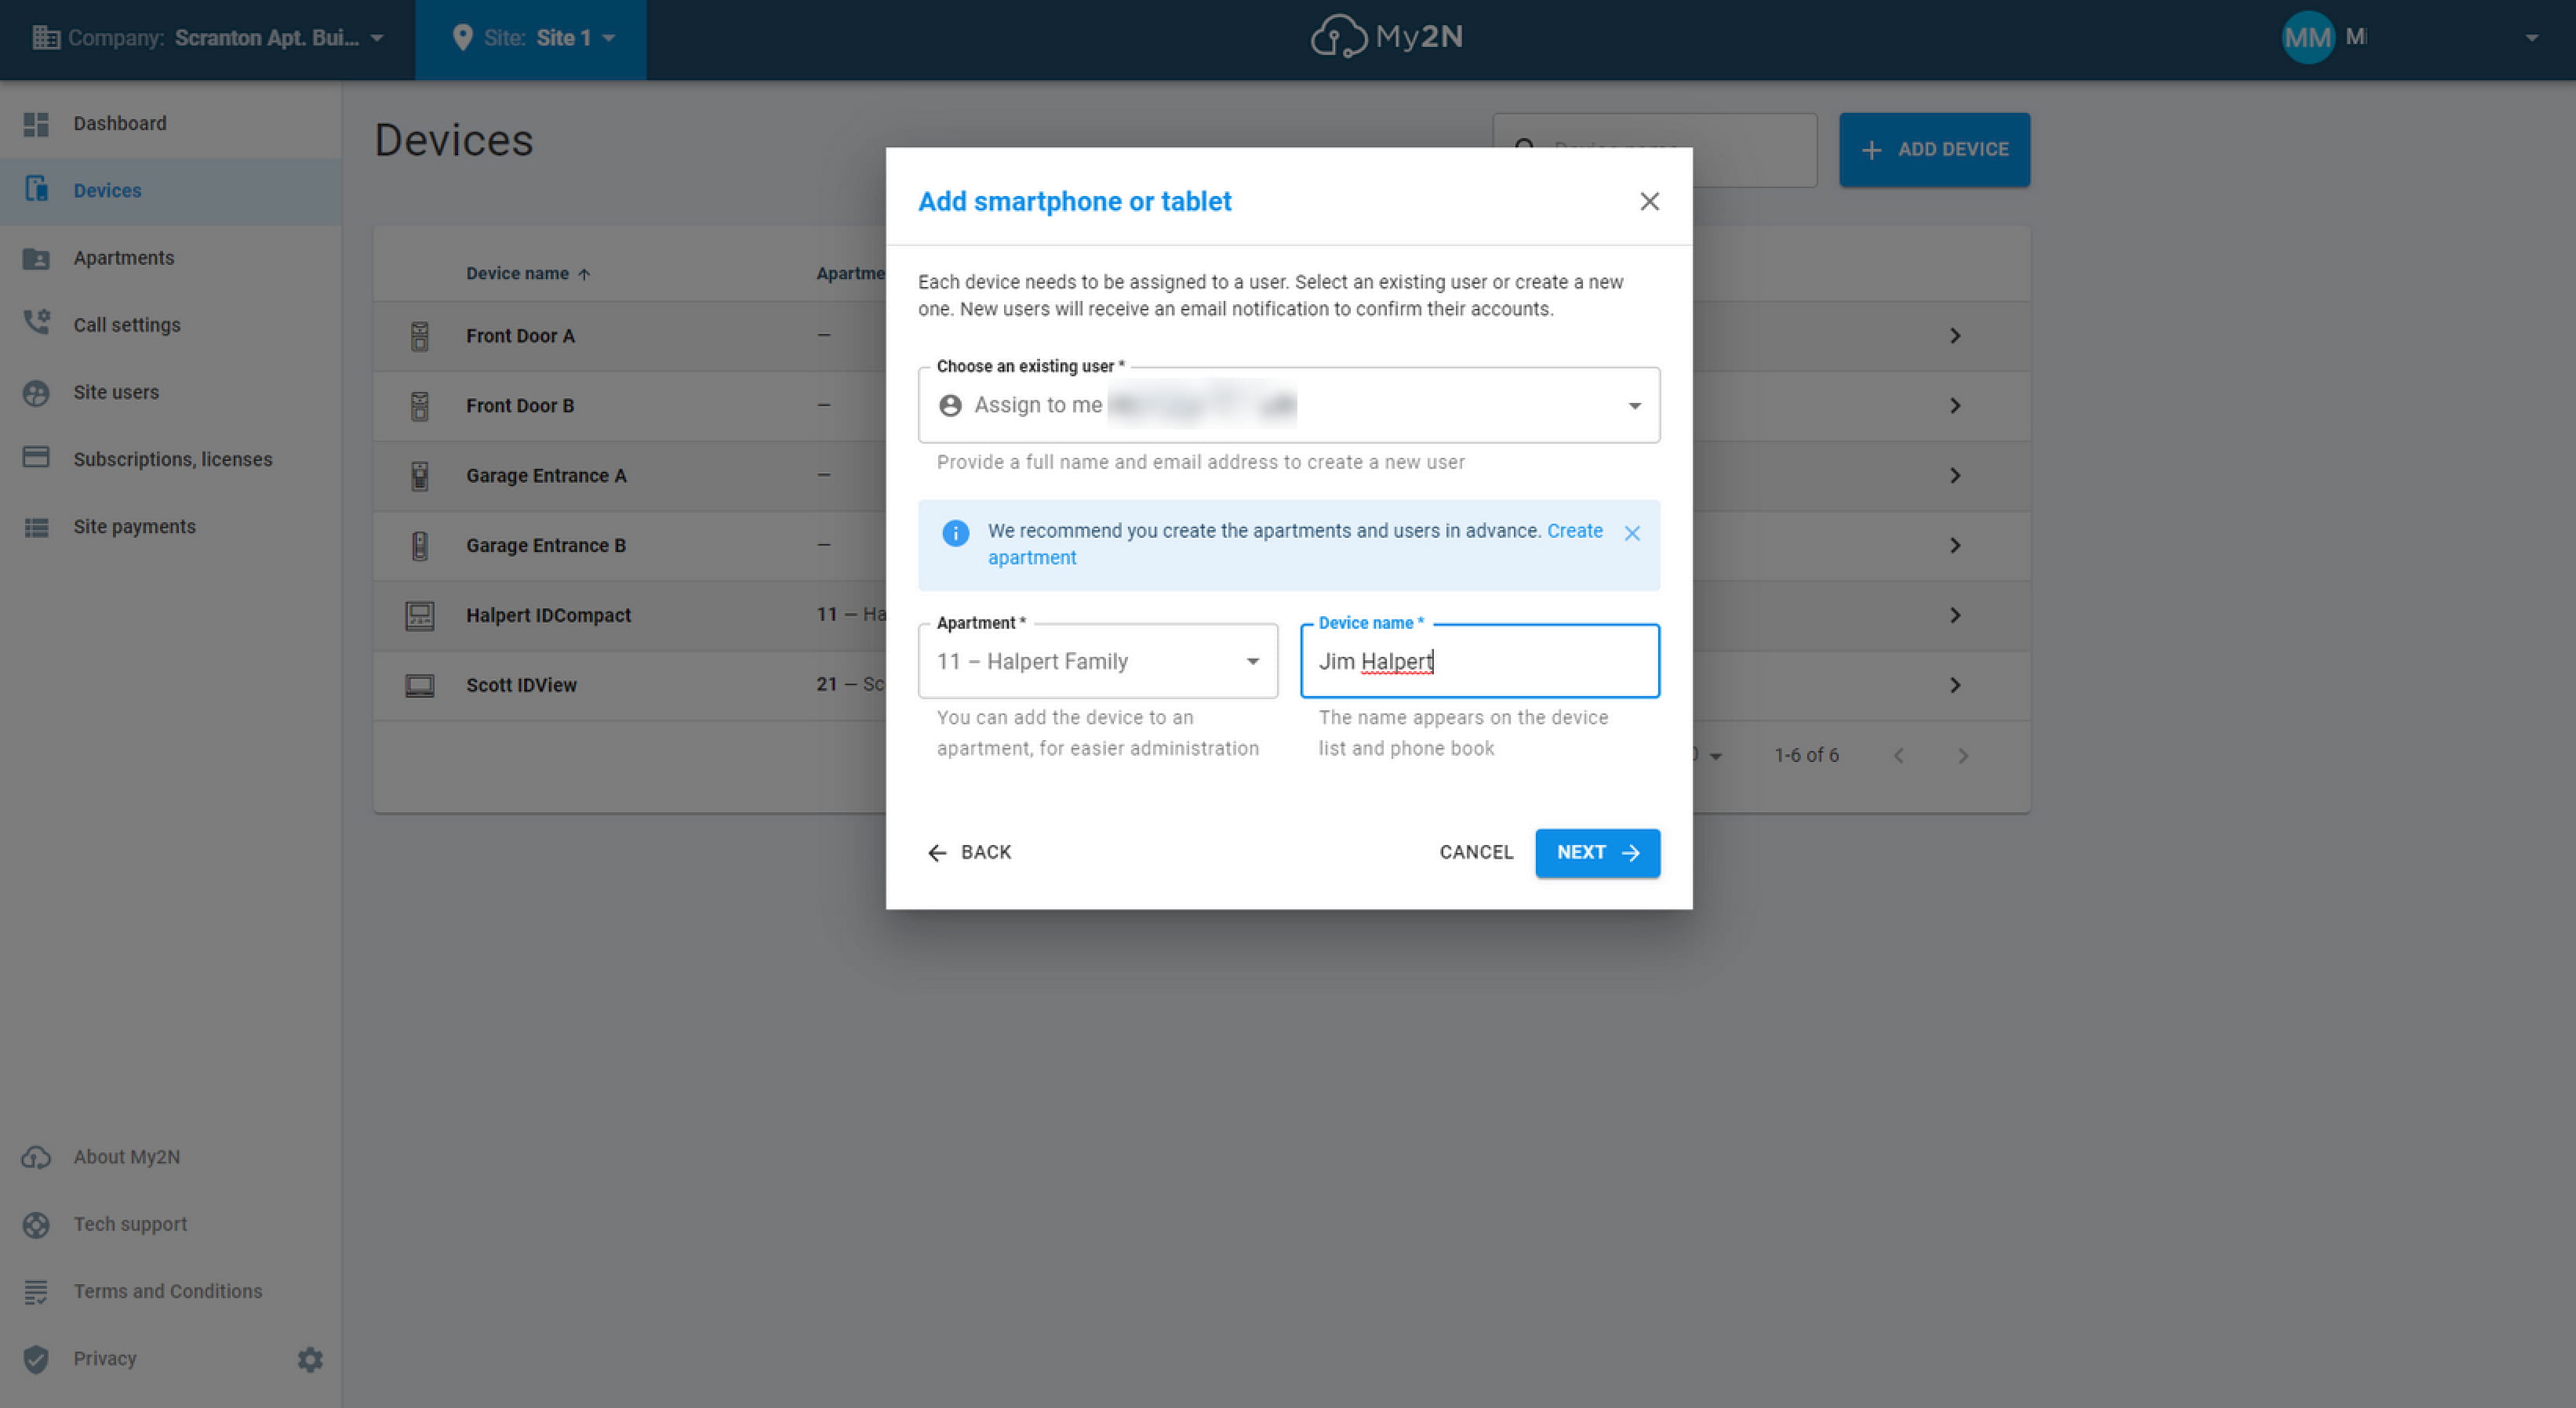The height and width of the screenshot is (1408, 2576).
Task: Click the Terms and Conditions document icon
Action: (x=36, y=1292)
